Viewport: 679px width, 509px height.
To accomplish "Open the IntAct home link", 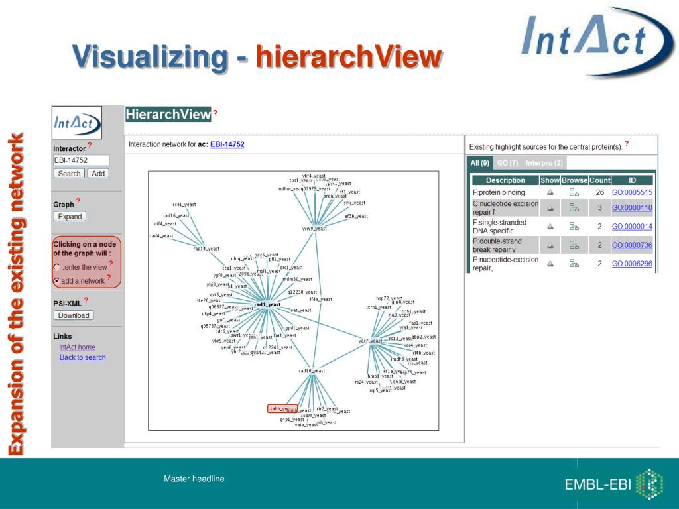I will (77, 347).
